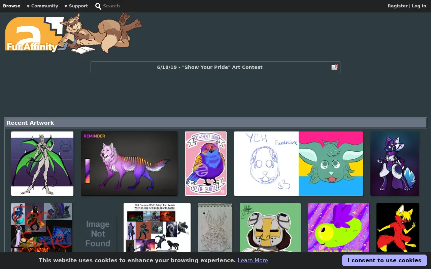Open the red and yellow fox thumbnail
The height and width of the screenshot is (269, 431).
point(398,228)
